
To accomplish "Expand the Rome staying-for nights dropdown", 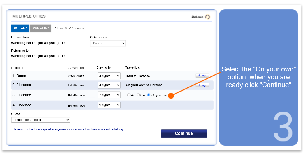I will (109, 76).
